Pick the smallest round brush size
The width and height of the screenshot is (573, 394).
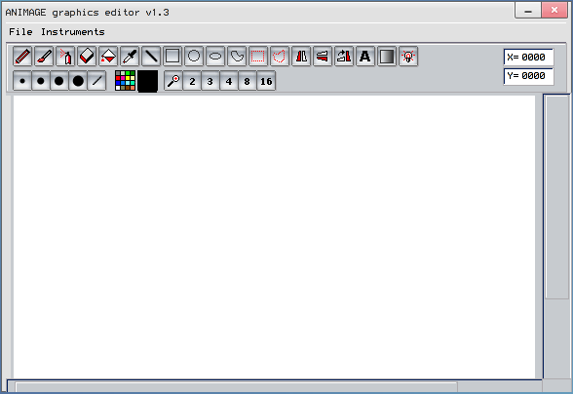[x=22, y=81]
